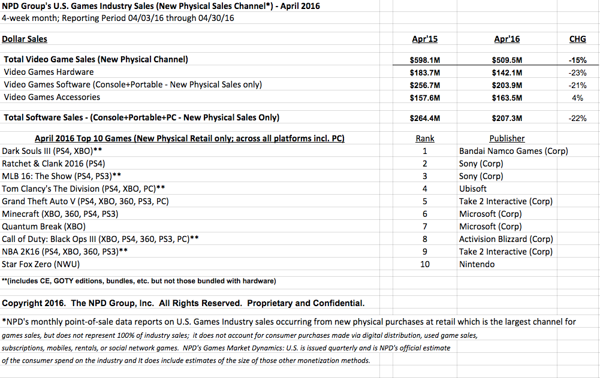Click the '*NPD's monthly point-of-sale' disclaimer line
The height and width of the screenshot is (378, 600).
click(x=288, y=322)
